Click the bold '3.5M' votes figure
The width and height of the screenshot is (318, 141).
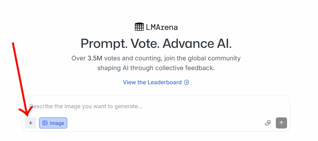[x=95, y=58]
